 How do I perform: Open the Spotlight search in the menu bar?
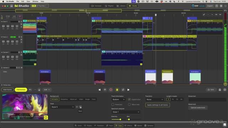[203, 1]
